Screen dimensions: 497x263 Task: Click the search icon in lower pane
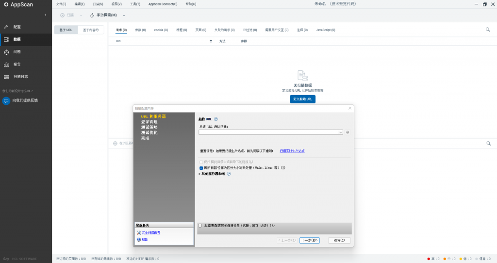pos(488,144)
